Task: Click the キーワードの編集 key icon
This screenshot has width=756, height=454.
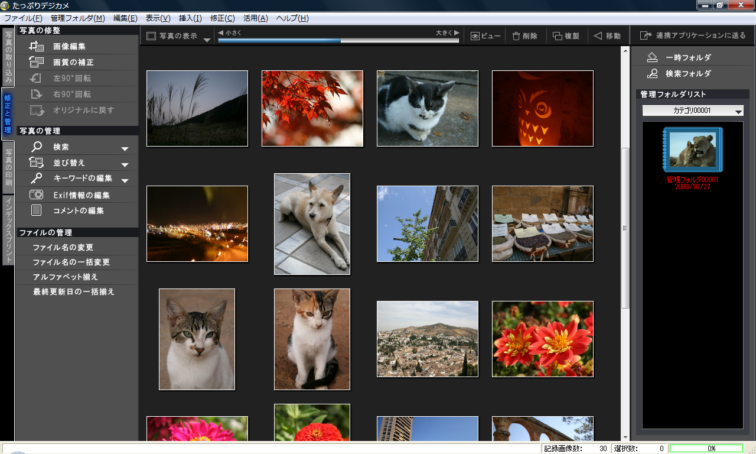Action: point(37,179)
